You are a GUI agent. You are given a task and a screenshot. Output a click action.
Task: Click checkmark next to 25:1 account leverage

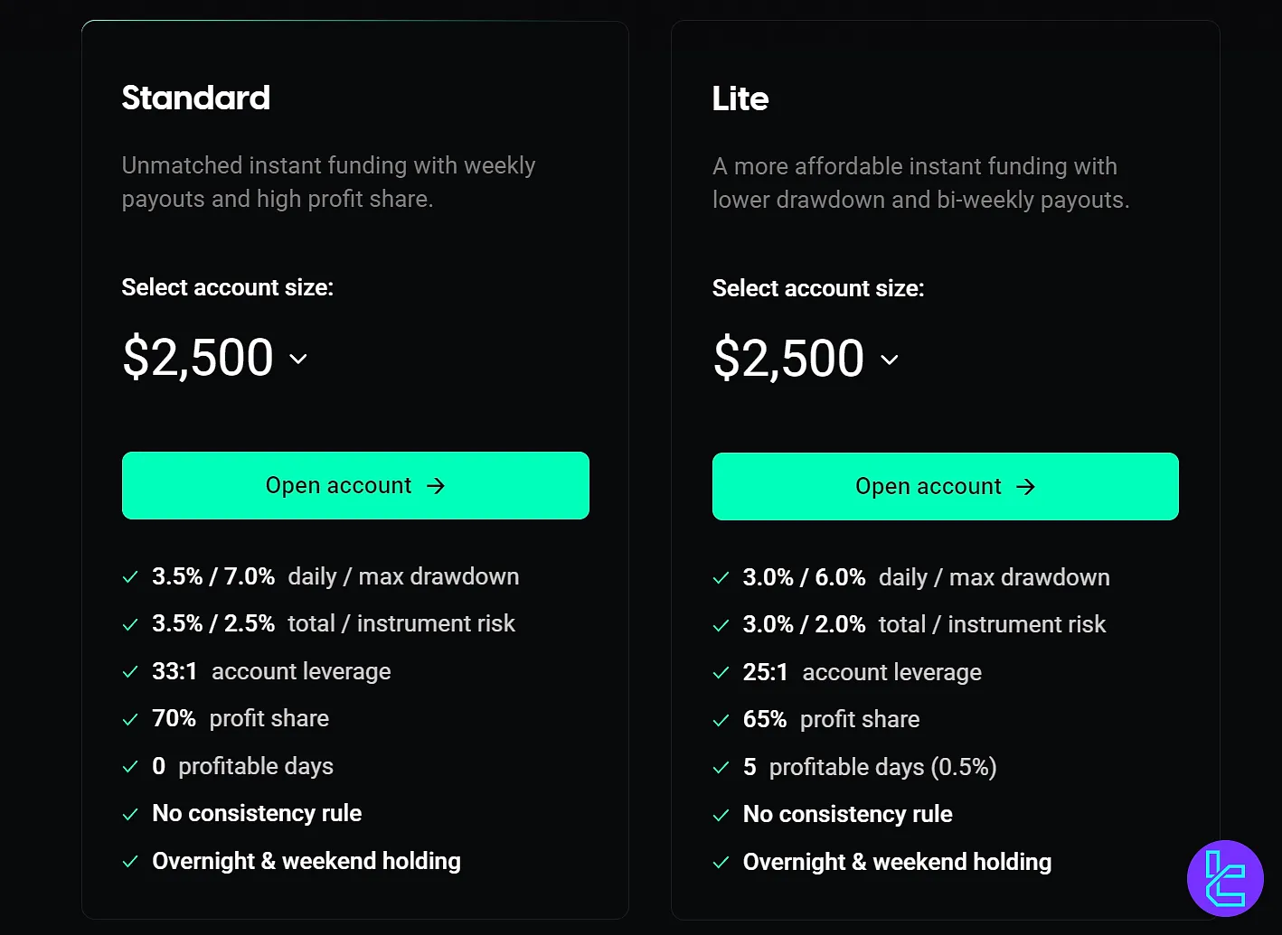pyautogui.click(x=721, y=673)
